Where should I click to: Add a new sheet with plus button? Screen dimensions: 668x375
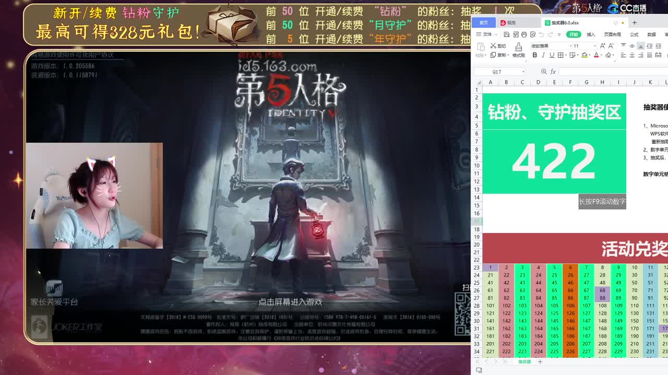click(x=540, y=361)
